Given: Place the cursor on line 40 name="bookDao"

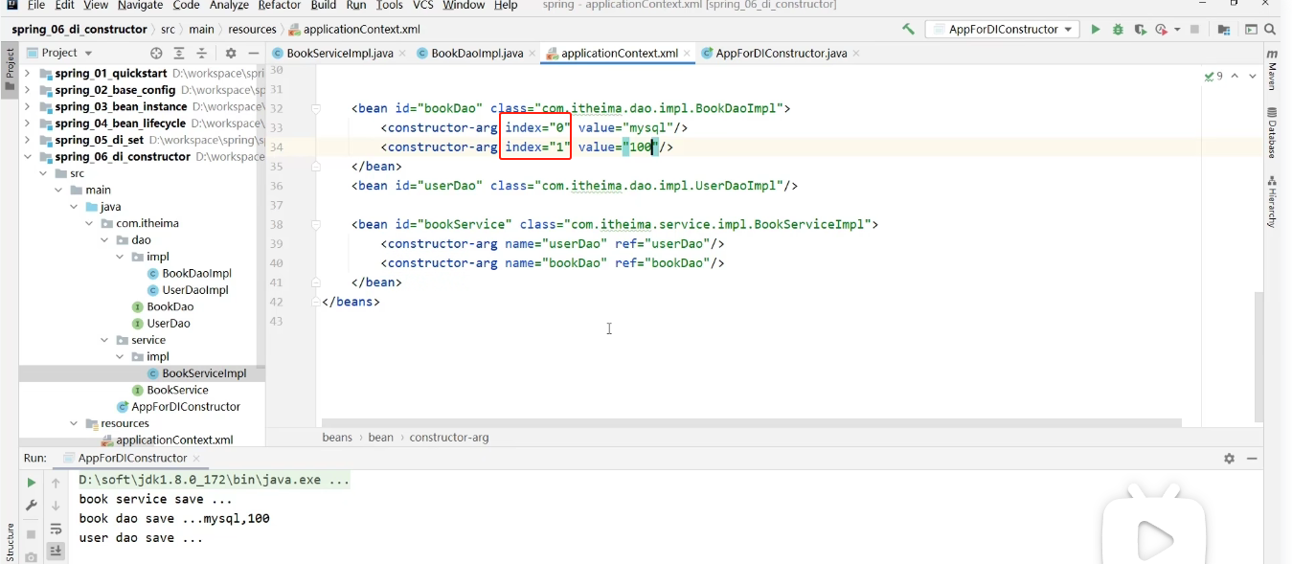Looking at the screenshot, I should coord(555,263).
